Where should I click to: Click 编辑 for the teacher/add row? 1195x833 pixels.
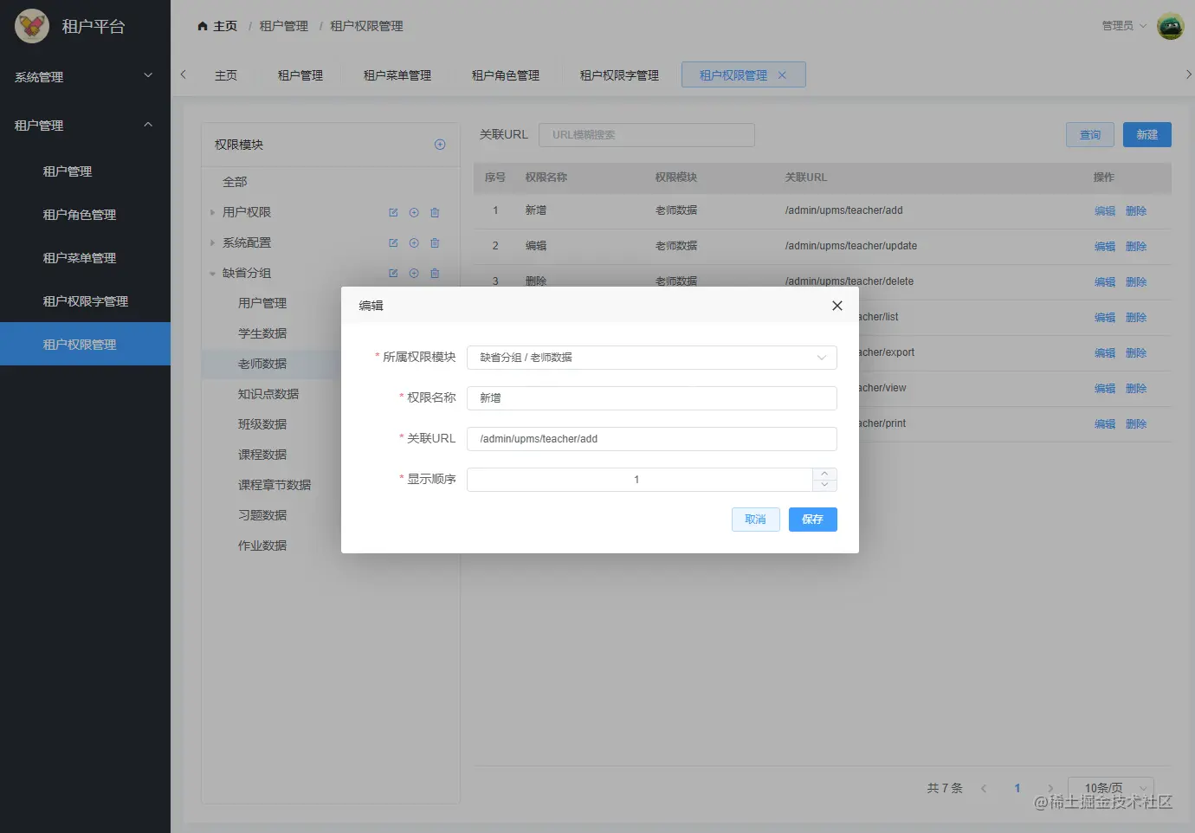[1105, 211]
